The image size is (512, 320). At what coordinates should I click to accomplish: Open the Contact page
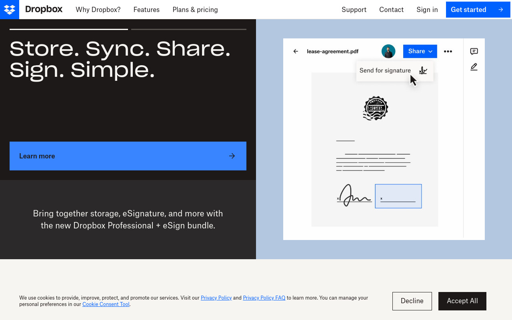point(391,10)
